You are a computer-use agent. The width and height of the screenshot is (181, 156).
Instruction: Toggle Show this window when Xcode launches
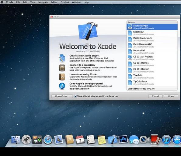click(x=75, y=96)
